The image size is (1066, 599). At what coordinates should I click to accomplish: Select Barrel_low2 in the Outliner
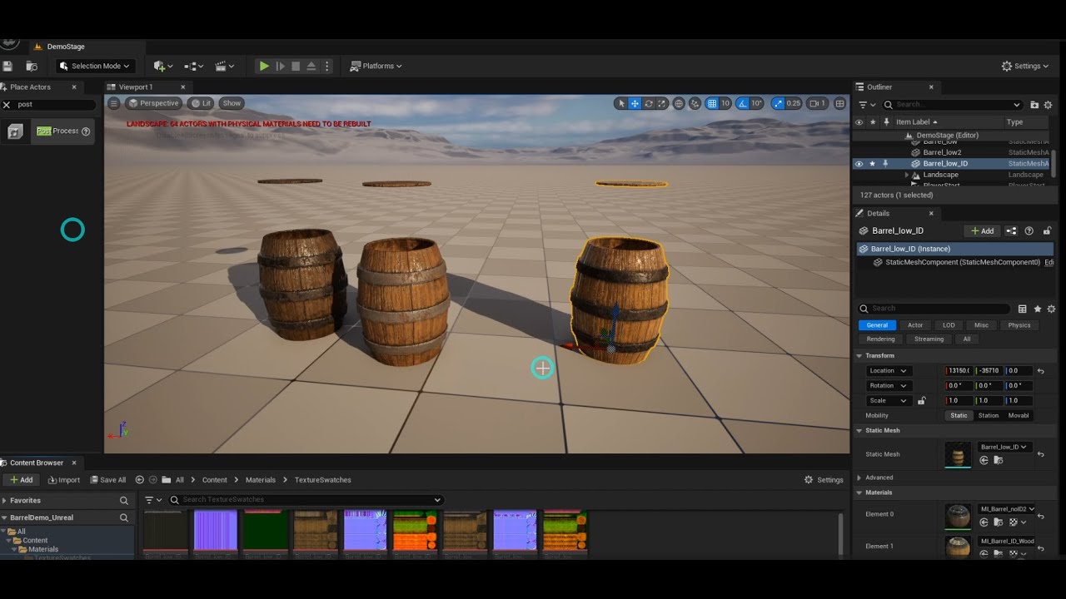pos(942,152)
